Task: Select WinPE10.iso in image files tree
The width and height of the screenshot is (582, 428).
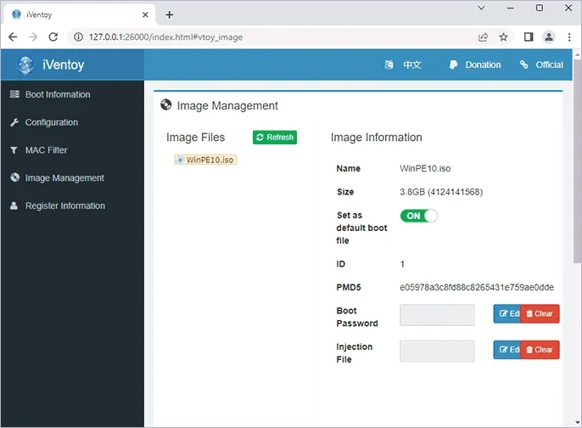Action: tap(210, 160)
